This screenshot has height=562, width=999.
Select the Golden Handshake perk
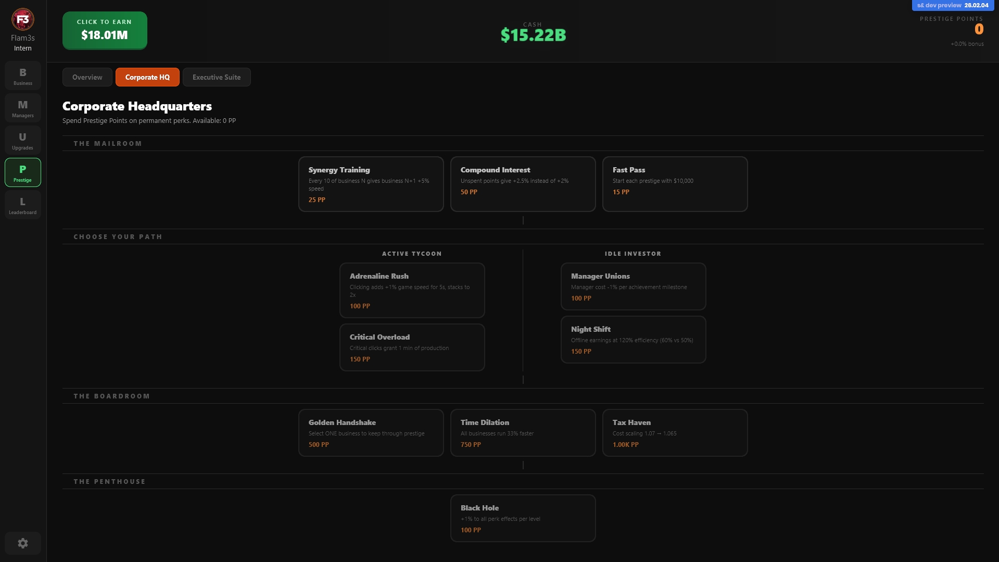371,433
